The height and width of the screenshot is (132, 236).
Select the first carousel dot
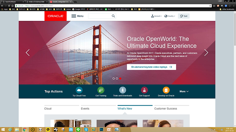click(113, 78)
